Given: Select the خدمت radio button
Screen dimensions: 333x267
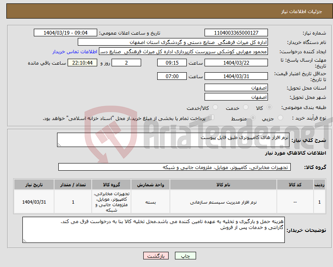Looking at the screenshot, I should tap(246, 107).
